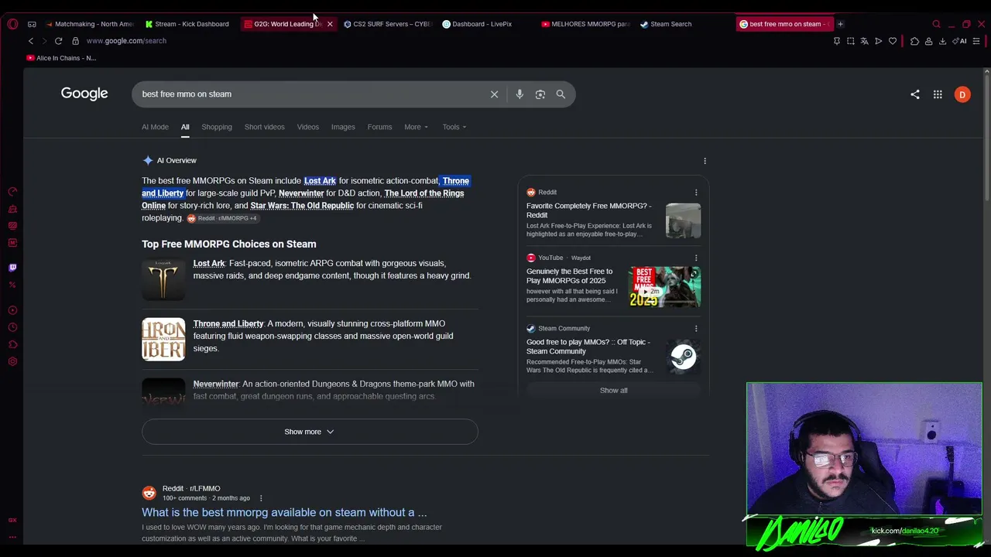Open Twitch in the browser sidebar
This screenshot has width=991, height=557.
pyautogui.click(x=12, y=268)
